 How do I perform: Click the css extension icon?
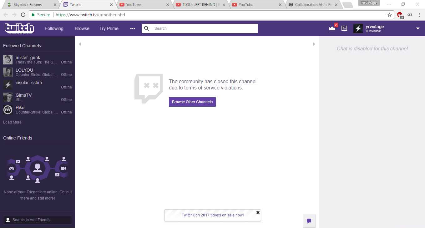point(410,15)
